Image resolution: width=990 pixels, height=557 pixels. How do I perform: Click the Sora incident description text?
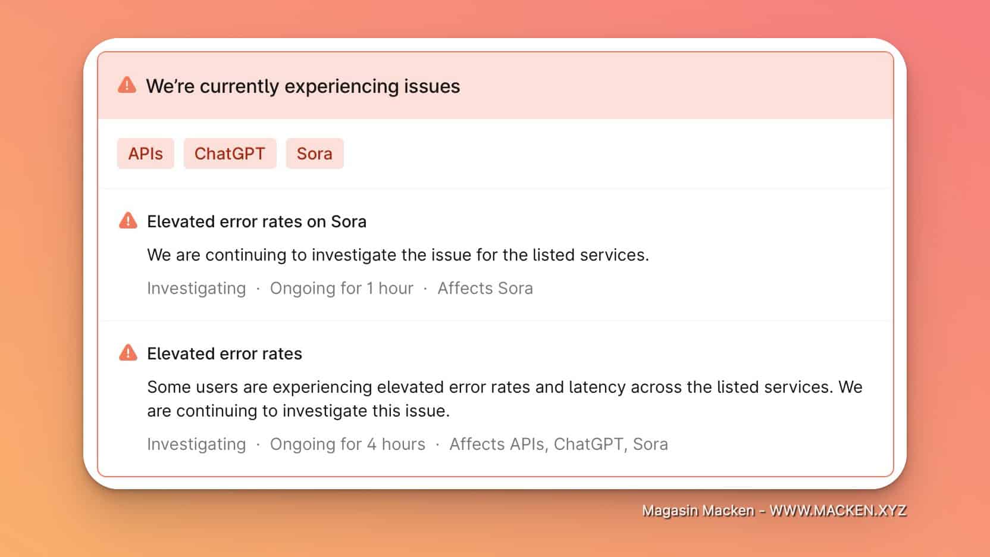(x=398, y=255)
